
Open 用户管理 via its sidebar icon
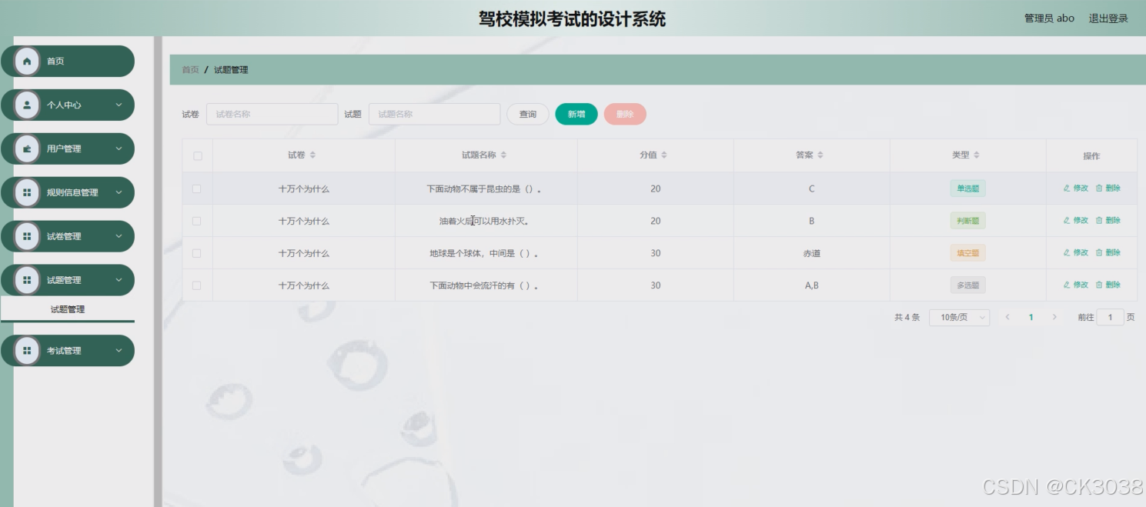coord(28,148)
